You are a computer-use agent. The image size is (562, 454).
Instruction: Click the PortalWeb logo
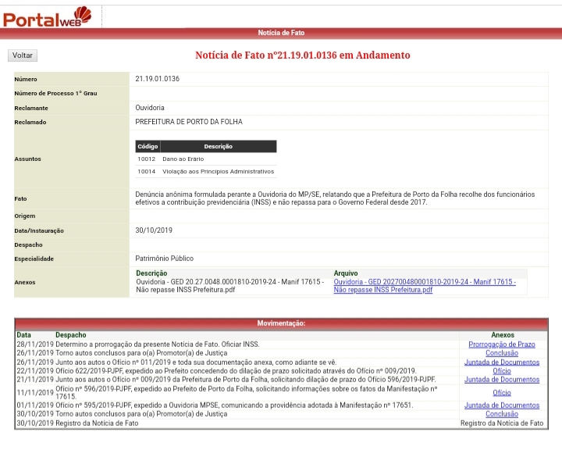47,16
